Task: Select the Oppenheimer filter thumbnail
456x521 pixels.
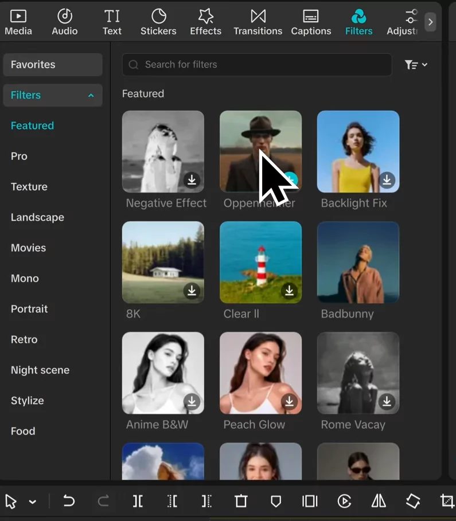Action: (260, 151)
